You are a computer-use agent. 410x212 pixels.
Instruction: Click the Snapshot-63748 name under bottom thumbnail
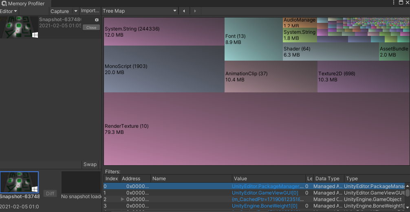[x=20, y=197]
